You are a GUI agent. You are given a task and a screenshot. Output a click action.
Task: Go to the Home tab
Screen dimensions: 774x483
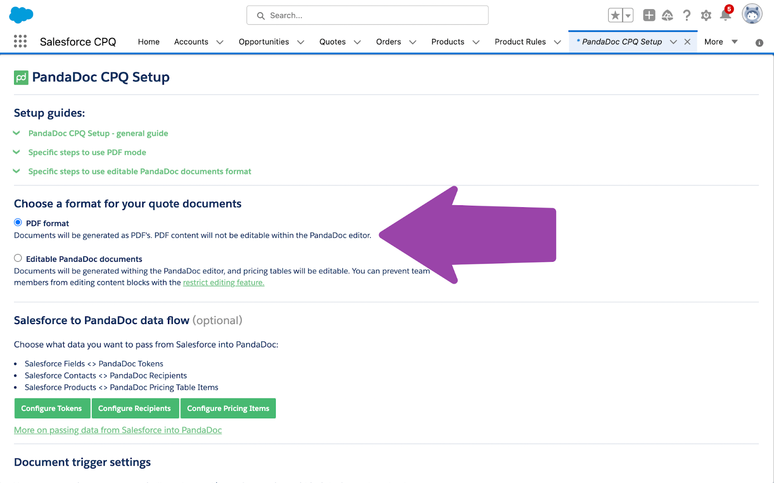click(x=149, y=42)
